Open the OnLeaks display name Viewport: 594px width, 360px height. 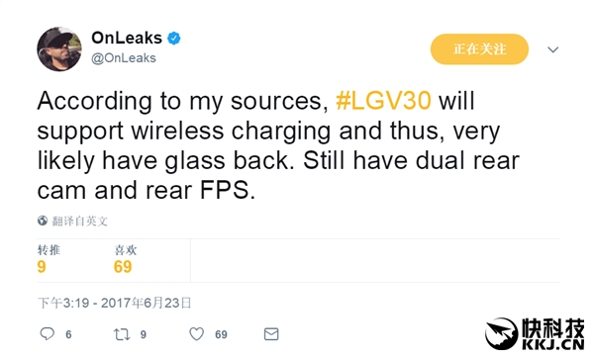127,38
